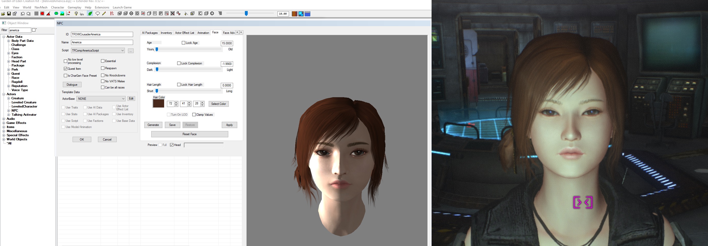Toggle the plain black grid icon

(x=36, y=14)
